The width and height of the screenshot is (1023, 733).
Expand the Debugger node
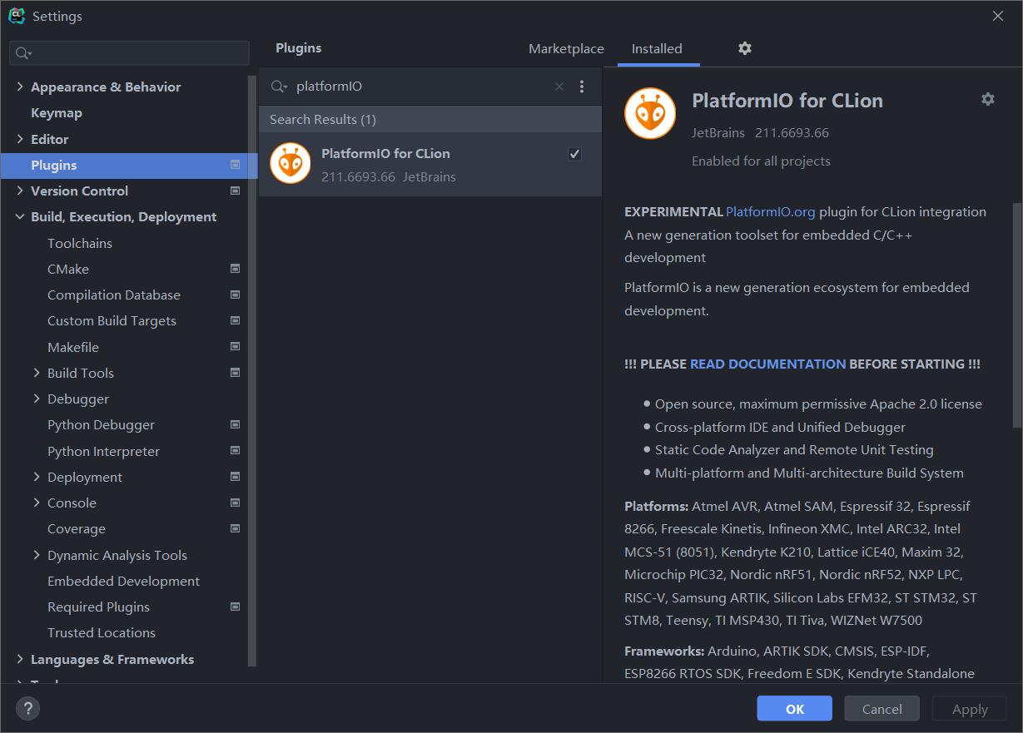(x=37, y=399)
